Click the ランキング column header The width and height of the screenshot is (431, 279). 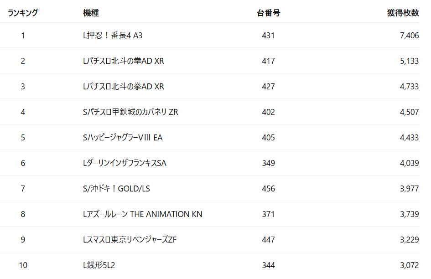click(23, 13)
